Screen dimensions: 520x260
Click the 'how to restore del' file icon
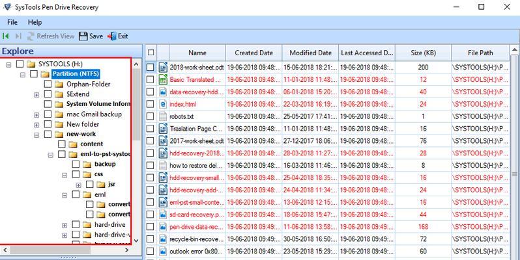[x=163, y=165]
